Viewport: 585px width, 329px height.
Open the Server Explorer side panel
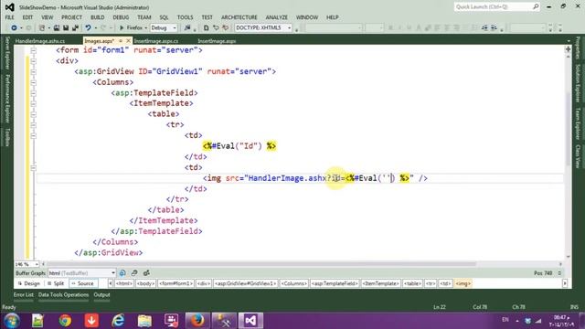click(6, 53)
